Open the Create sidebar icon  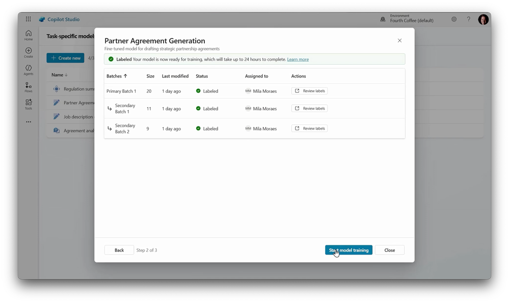29,53
